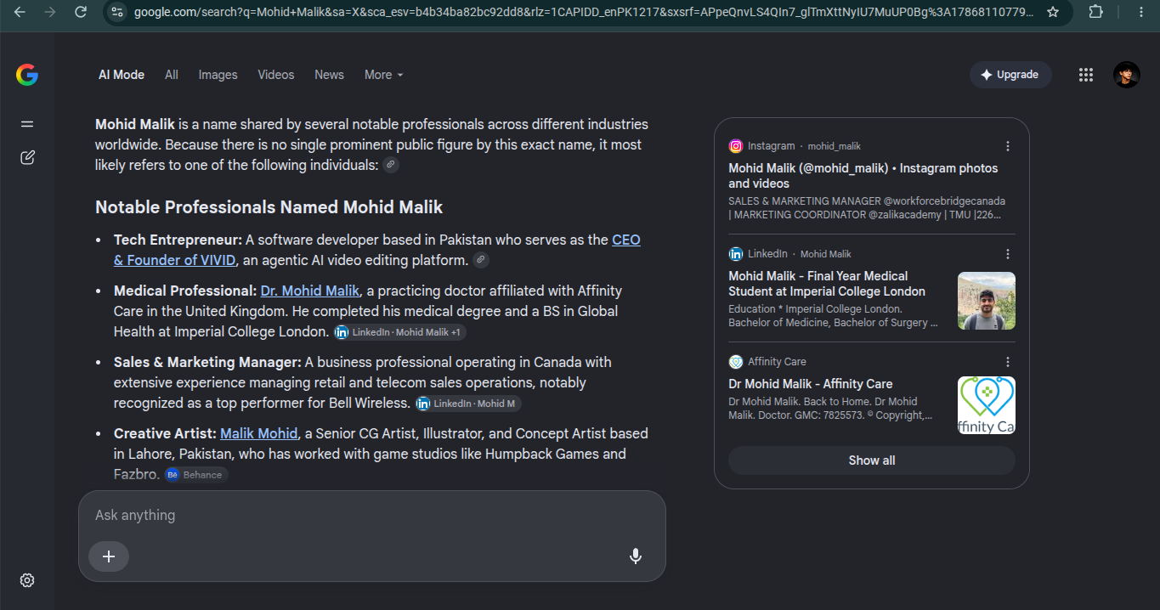
Task: Open options menu for the Affinity Care result
Action: [x=1008, y=362]
